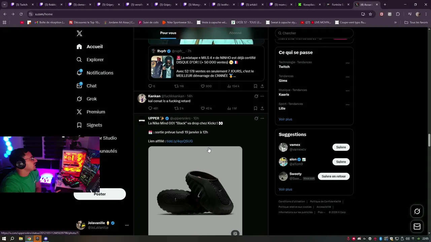
Task: Bookmark the Kankan post
Action: tap(255, 108)
